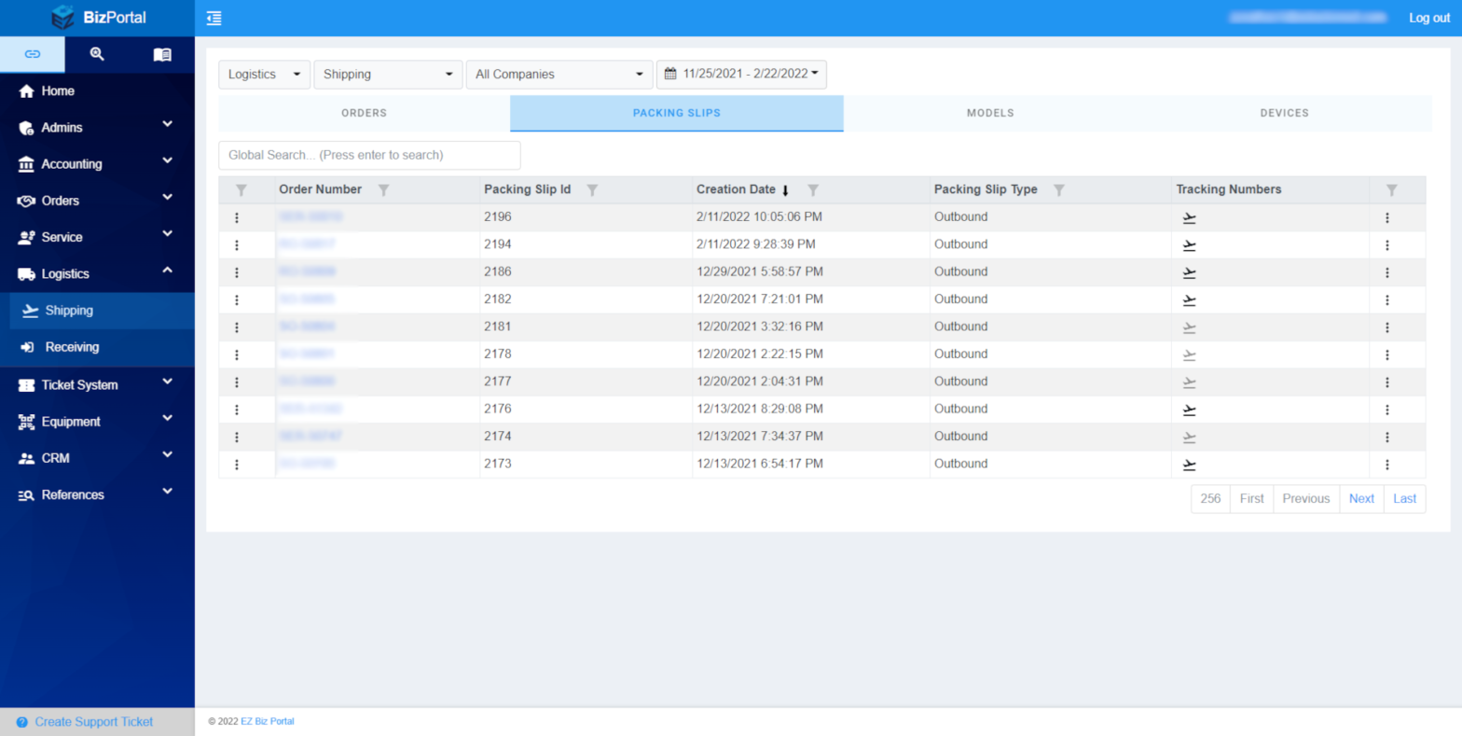The height and width of the screenshot is (736, 1462).
Task: Open Shipping under Logistics in sidebar
Action: click(103, 311)
